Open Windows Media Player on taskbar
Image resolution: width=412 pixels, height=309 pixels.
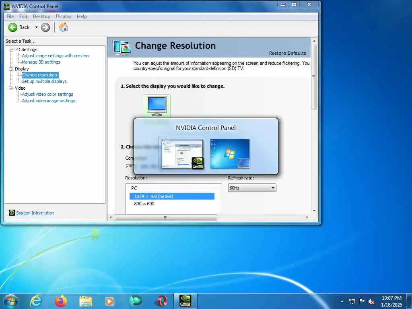[x=110, y=301]
